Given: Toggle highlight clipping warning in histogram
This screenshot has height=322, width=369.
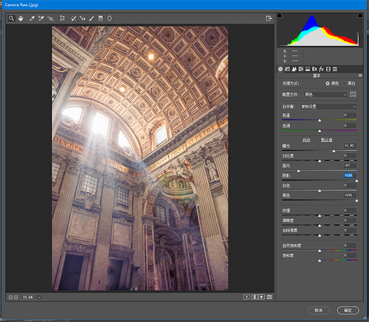Looking at the screenshot, I should click(360, 16).
